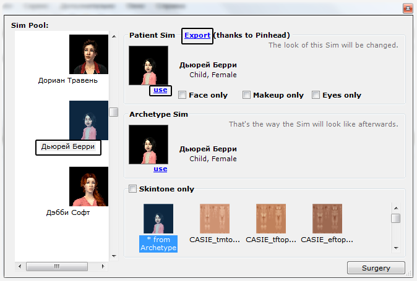Enable the Makeup only checkbox
The image size is (417, 281).
point(246,95)
